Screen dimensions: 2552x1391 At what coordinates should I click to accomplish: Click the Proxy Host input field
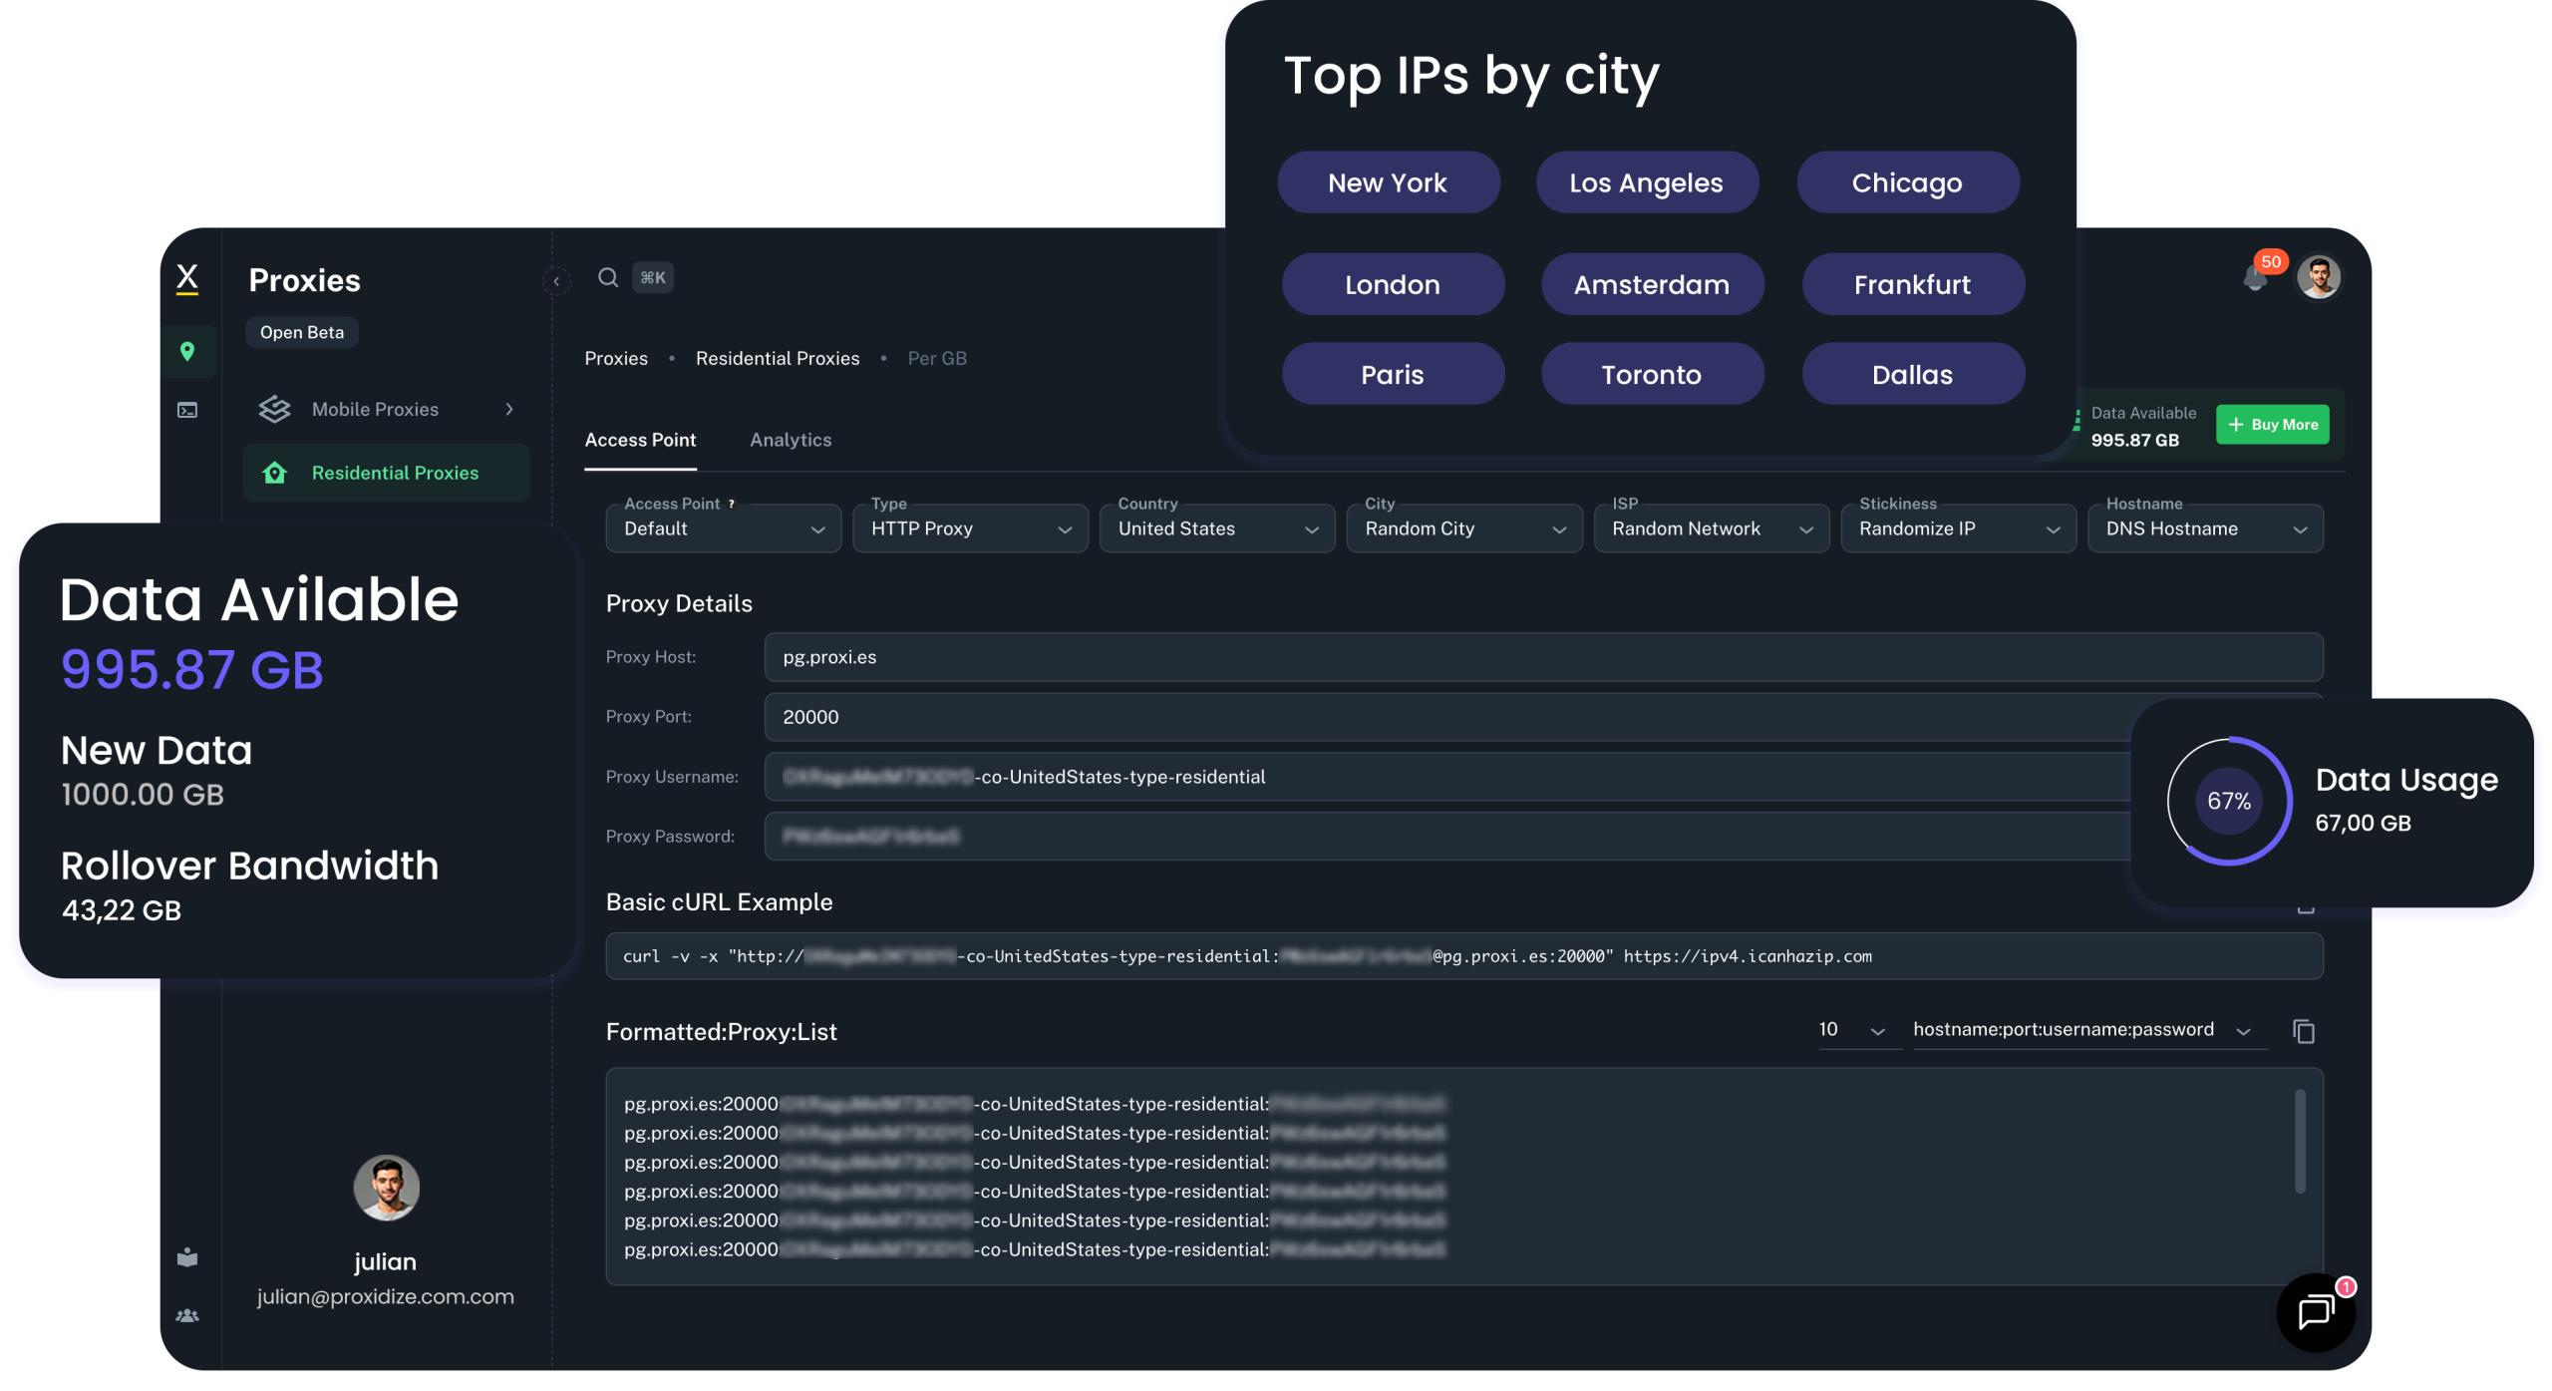(1543, 657)
